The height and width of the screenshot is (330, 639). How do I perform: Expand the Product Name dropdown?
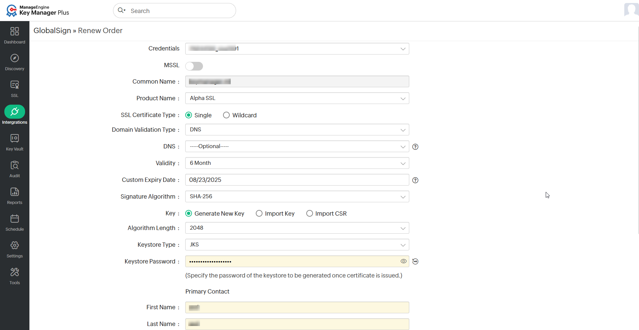coord(297,98)
